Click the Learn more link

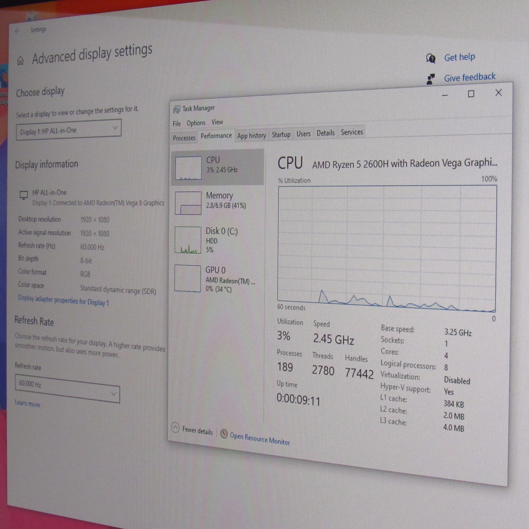coord(27,403)
